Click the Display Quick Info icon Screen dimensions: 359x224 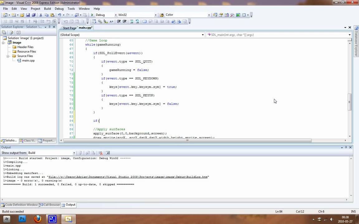point(106,21)
